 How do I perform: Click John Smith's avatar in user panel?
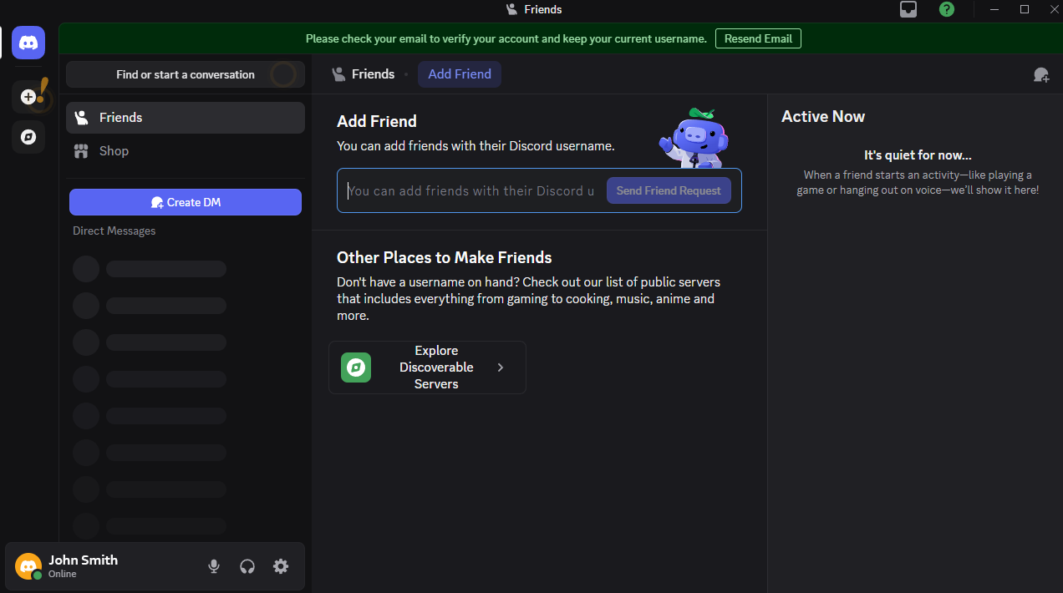coord(28,566)
